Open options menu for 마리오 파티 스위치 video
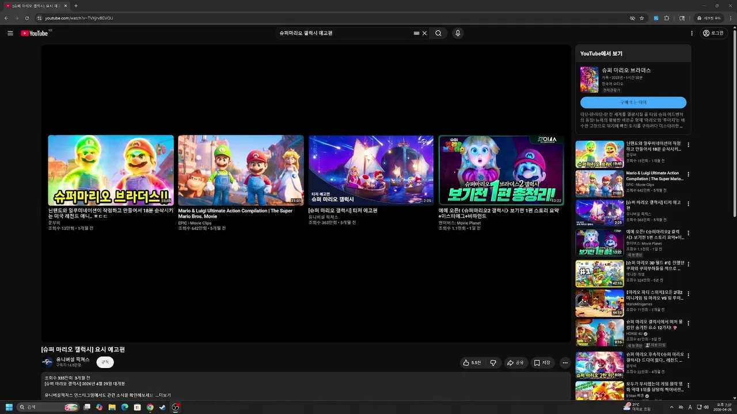Screen dimensions: 737x414 688,294
